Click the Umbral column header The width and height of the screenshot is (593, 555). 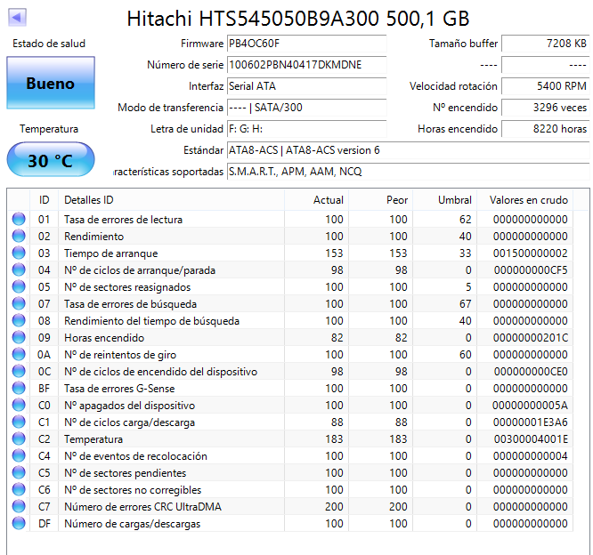click(x=445, y=200)
